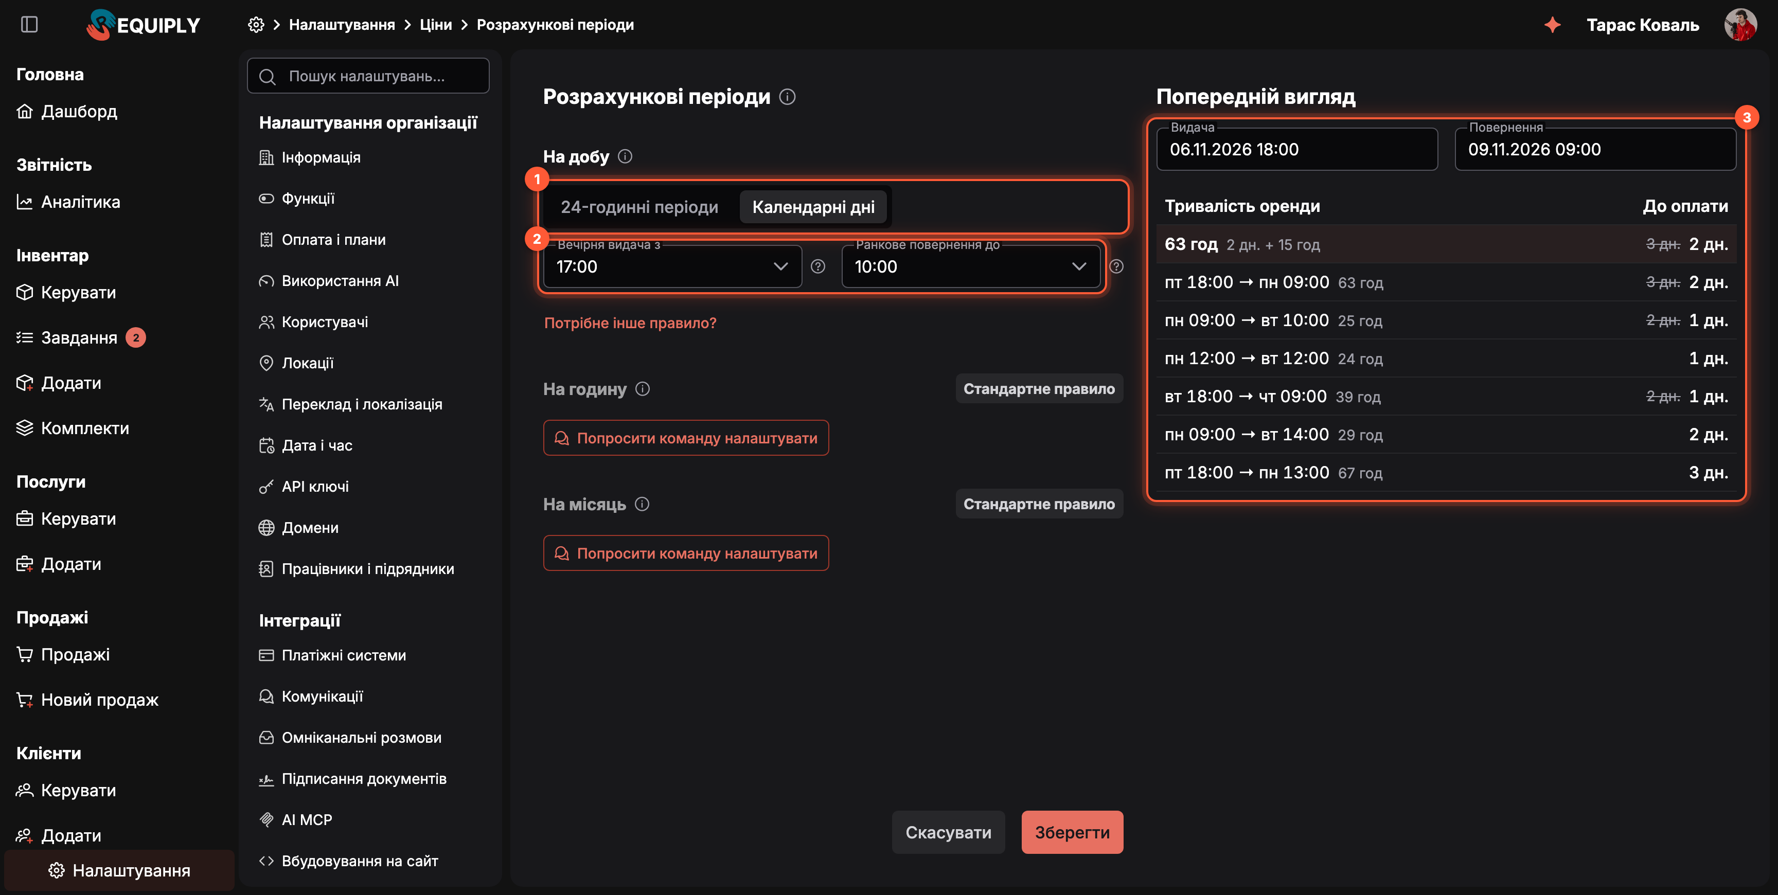Click Видача date field
The image size is (1778, 895).
point(1297,149)
